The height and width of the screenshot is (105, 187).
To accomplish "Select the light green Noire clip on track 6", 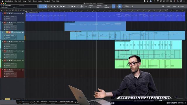I will click(148, 64).
